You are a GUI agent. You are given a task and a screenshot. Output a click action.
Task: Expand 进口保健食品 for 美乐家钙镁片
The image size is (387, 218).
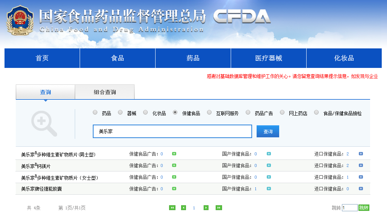pos(361,165)
